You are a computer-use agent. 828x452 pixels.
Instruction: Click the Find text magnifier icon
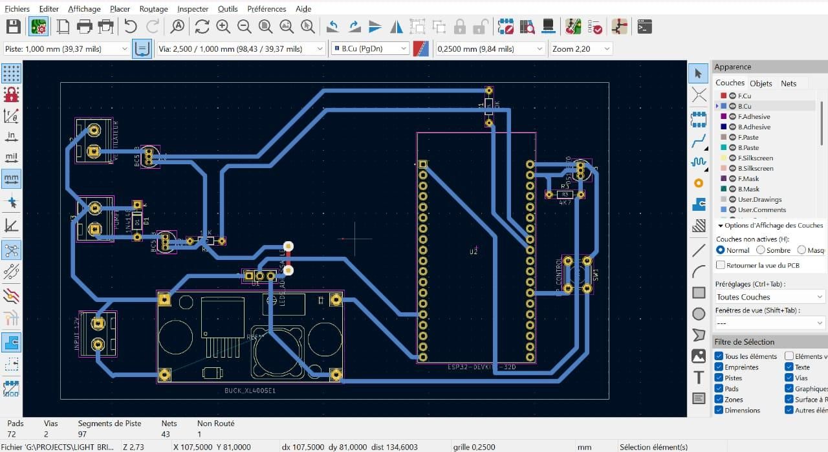point(177,27)
